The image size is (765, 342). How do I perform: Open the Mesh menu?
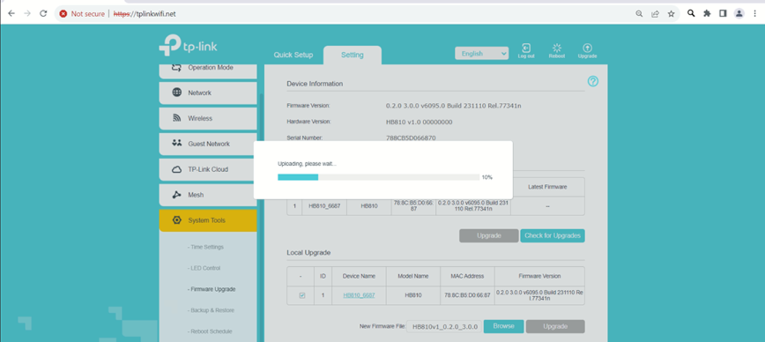208,195
